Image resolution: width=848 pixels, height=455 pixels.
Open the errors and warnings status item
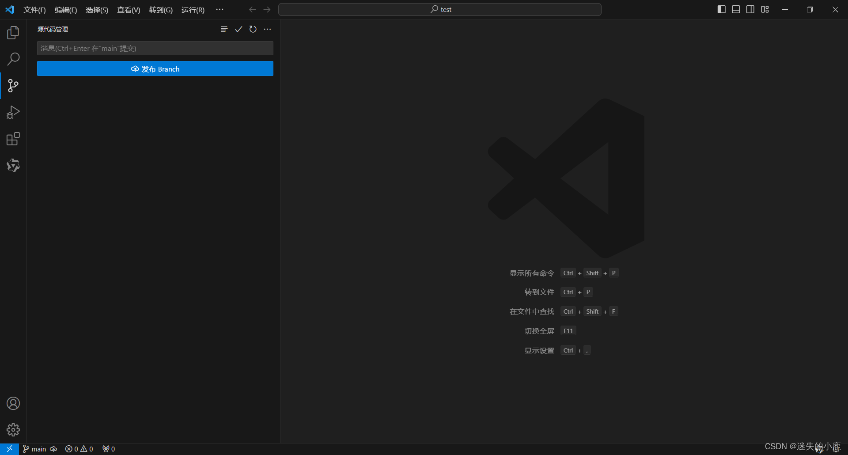tap(79, 449)
